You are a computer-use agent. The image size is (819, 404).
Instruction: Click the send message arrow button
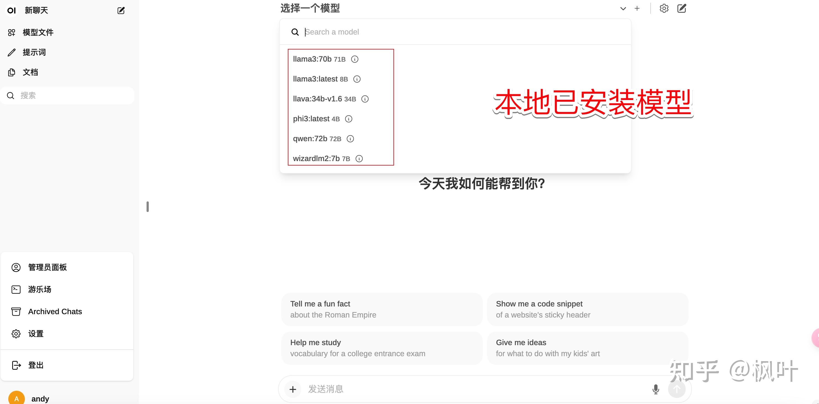(x=677, y=389)
